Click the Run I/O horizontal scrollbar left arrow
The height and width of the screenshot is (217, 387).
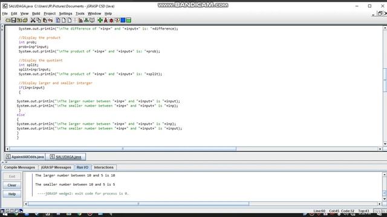coord(26,204)
